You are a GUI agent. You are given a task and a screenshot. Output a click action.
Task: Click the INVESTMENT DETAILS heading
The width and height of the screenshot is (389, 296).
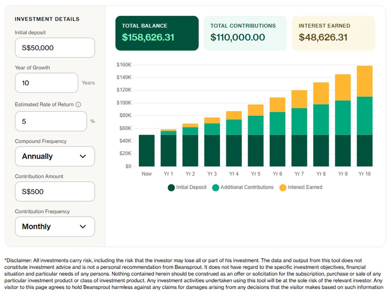(47, 19)
